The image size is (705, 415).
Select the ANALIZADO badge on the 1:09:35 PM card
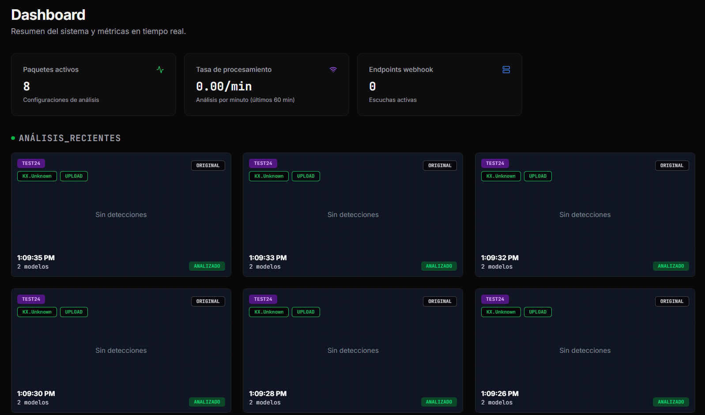(x=207, y=266)
